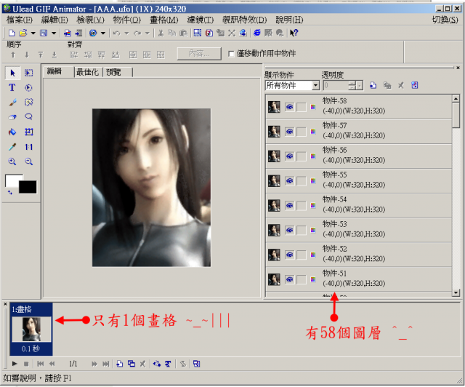The image size is (465, 387).
Task: Open the 切換(S) switch menu
Action: pos(445,20)
